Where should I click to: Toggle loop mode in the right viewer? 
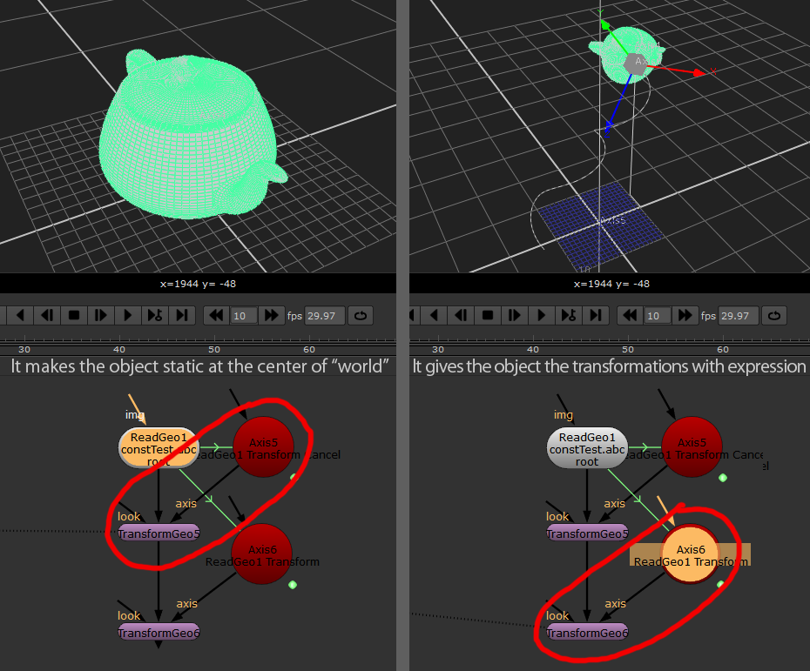tap(773, 315)
